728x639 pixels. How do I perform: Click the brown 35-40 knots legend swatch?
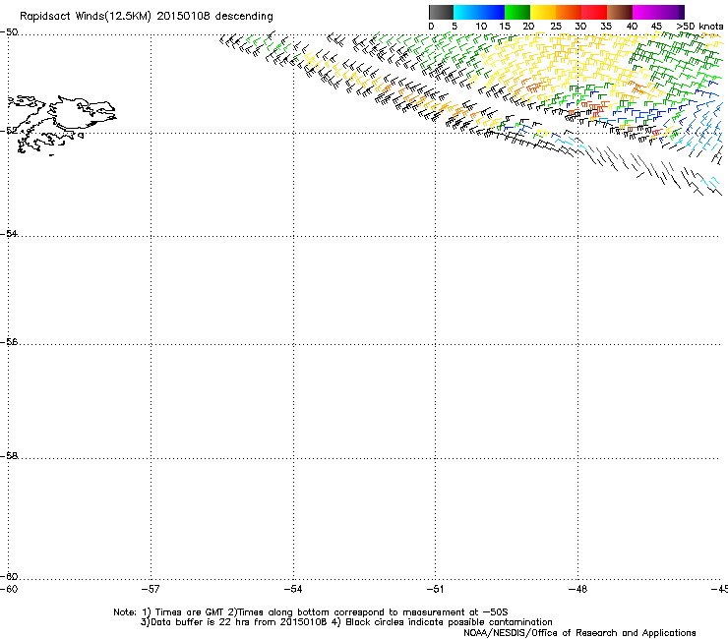pos(620,12)
